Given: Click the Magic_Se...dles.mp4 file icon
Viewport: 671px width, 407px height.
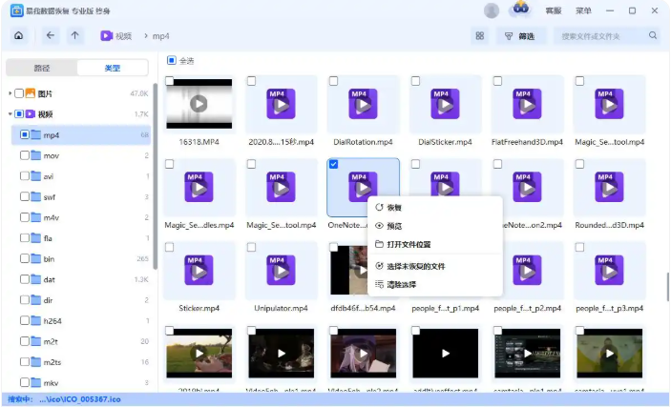Looking at the screenshot, I should [x=199, y=187].
